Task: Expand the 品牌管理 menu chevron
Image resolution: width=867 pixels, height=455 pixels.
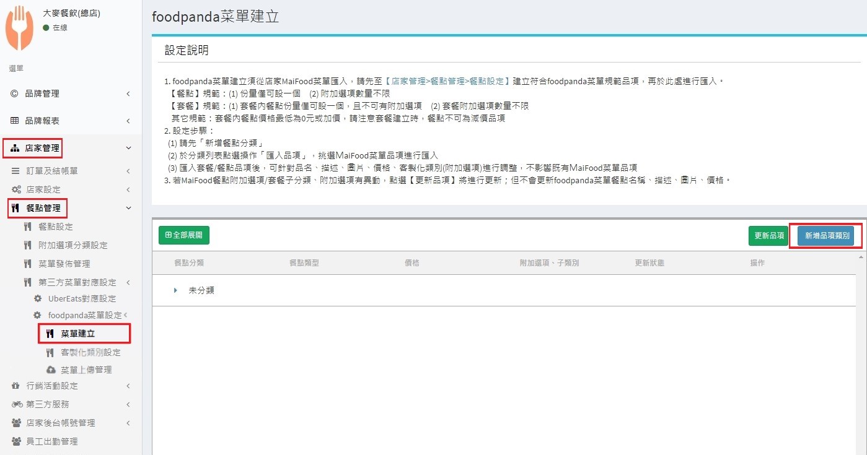Action: coord(128,93)
